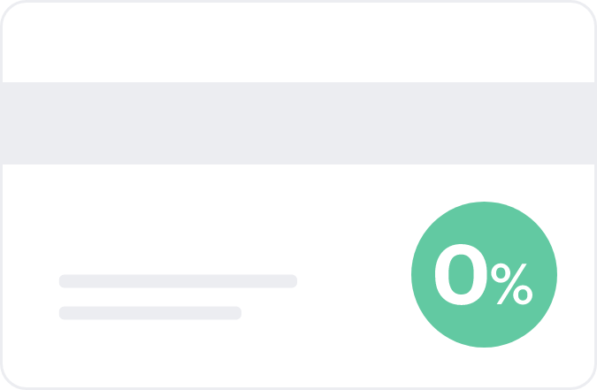The image size is (597, 390).
Task: Click the upper ring of the percent sign
Action: pos(501,272)
